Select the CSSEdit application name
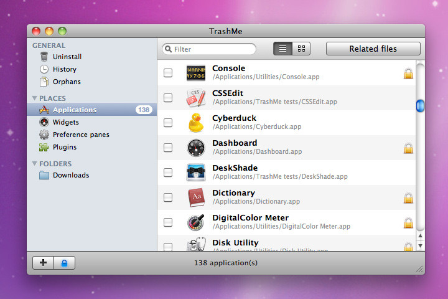 tap(228, 93)
